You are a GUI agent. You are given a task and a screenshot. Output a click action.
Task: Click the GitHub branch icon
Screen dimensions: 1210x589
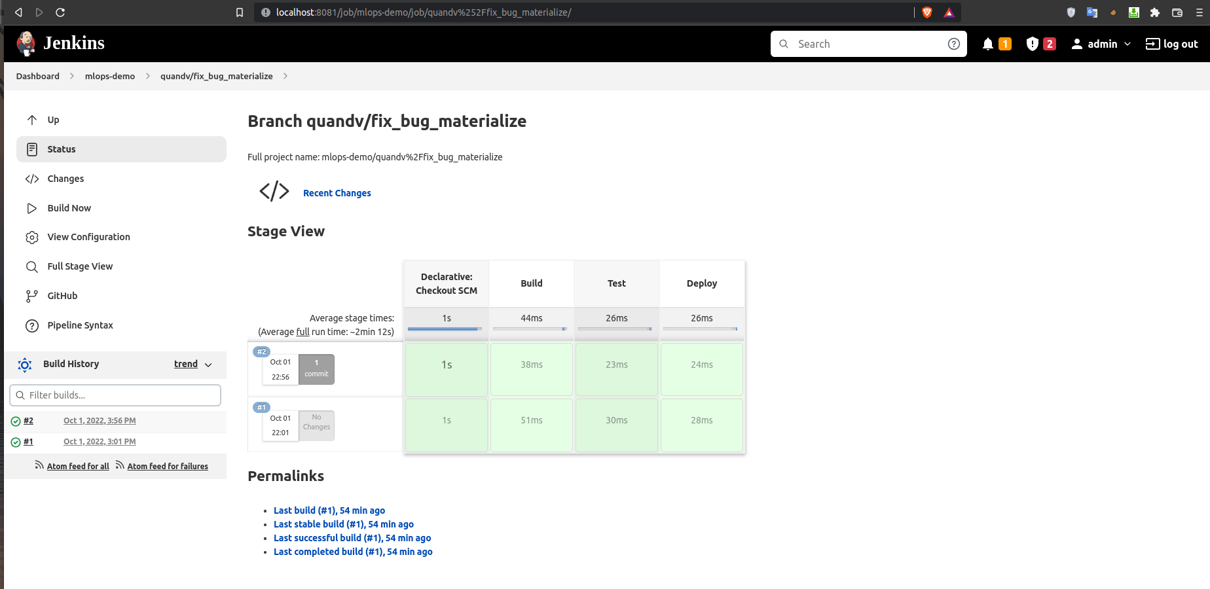click(x=32, y=296)
